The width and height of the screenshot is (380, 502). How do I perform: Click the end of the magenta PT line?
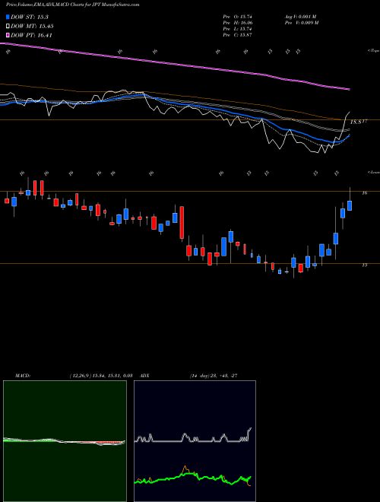point(349,89)
